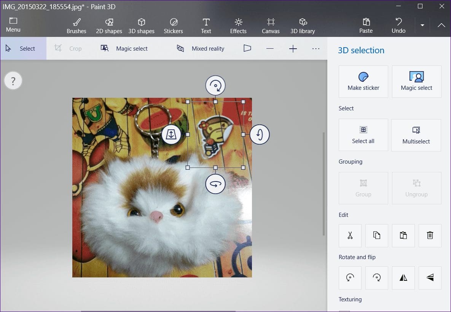This screenshot has height=312, width=451.
Task: Click the Crop tool
Action: (68, 49)
